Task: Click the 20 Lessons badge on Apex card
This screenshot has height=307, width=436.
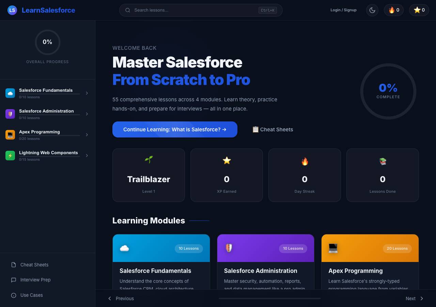Action: pos(397,248)
